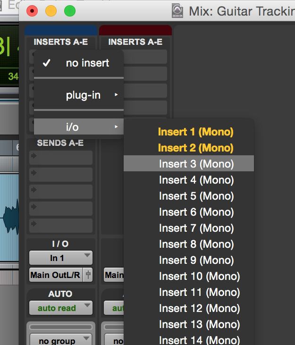Click the dark red track color bar
Viewport: 295px width, 345px height.
(x=135, y=30)
